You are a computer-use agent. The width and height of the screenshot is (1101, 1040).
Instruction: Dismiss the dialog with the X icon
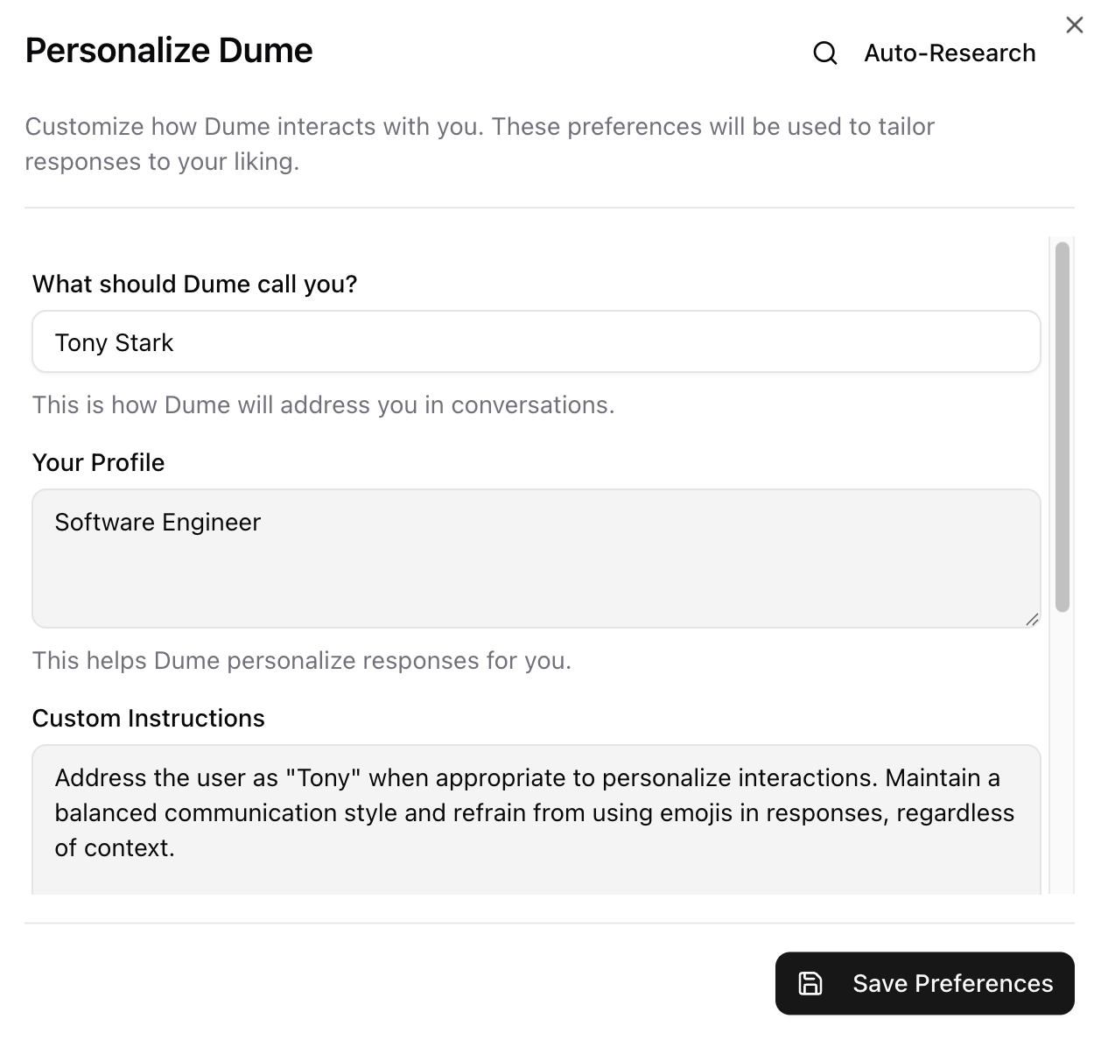1075,25
